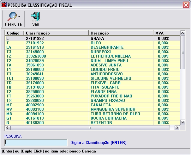
Task: Sort by the Código column header
Action: click(15, 33)
